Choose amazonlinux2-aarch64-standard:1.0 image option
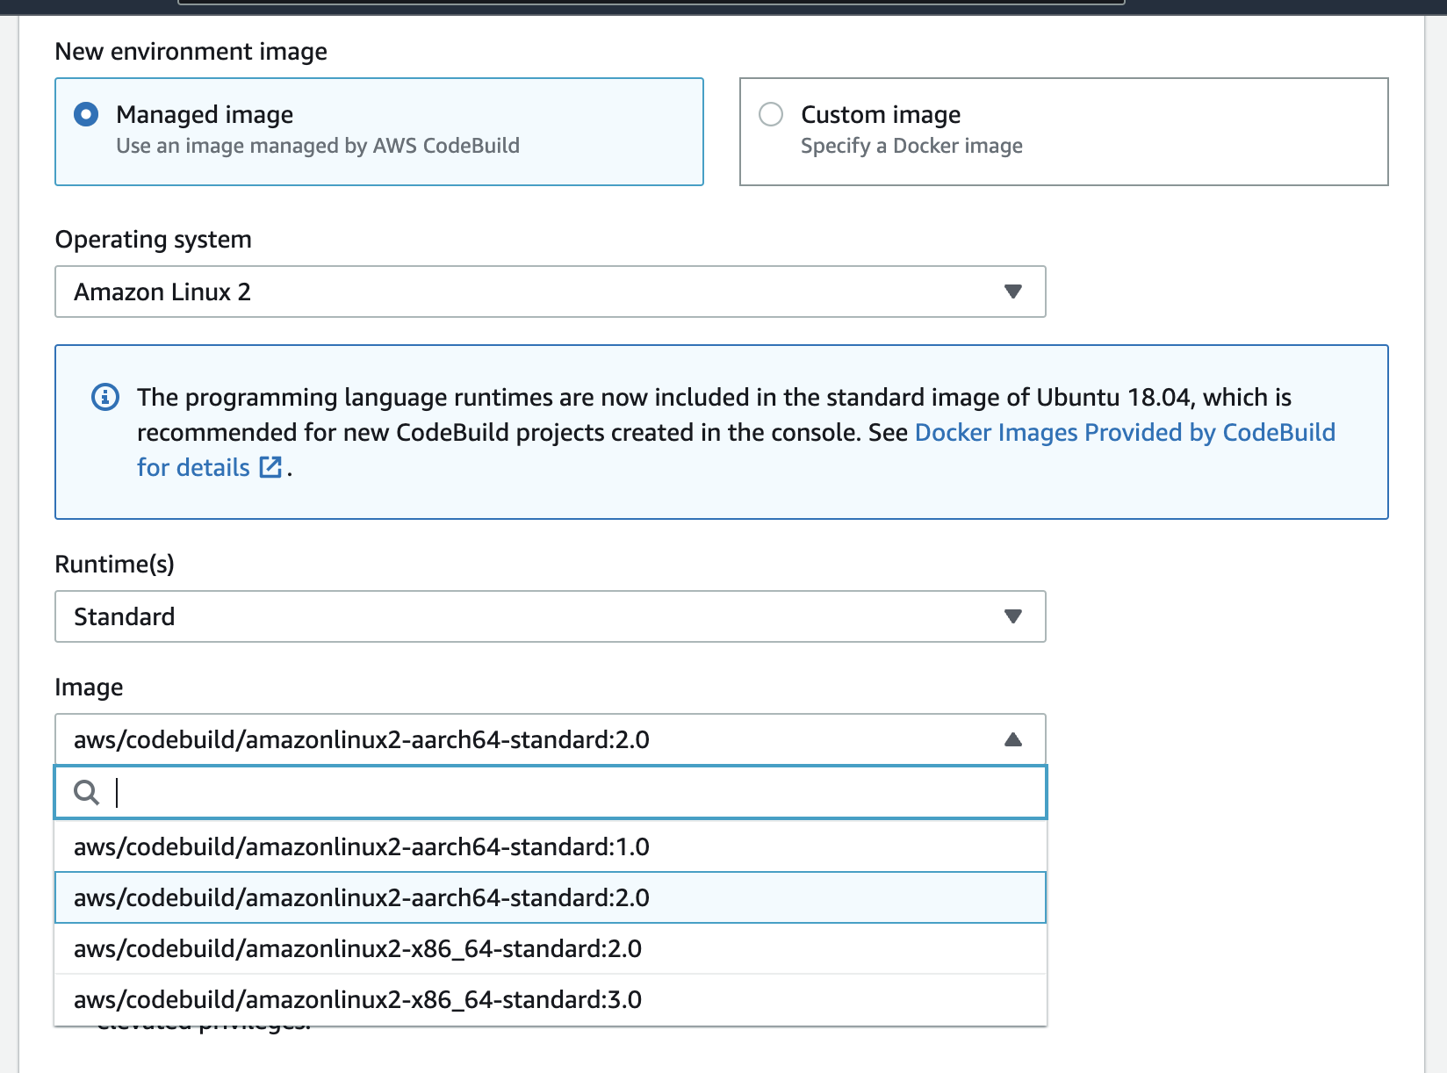The image size is (1447, 1073). click(x=550, y=846)
